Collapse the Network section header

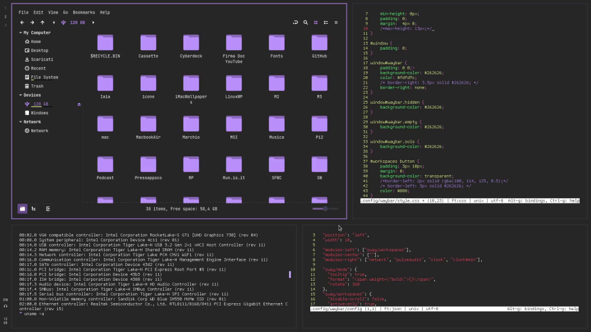point(20,122)
